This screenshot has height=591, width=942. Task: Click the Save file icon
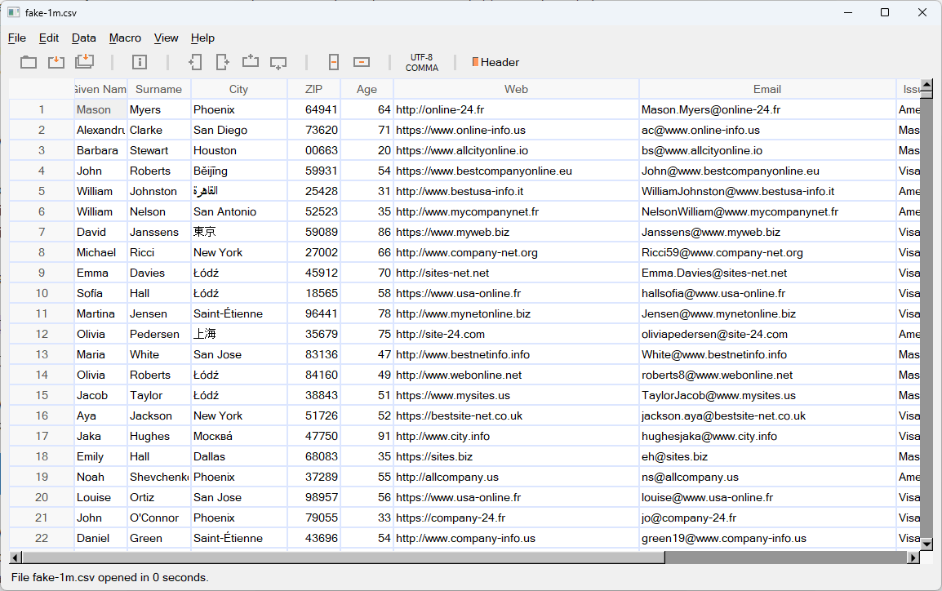[56, 62]
